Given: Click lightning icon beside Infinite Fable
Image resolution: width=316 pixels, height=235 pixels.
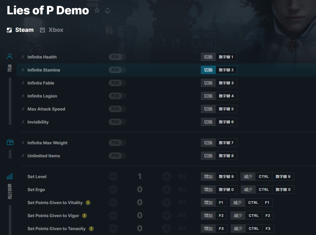Looking at the screenshot, I should point(23,83).
